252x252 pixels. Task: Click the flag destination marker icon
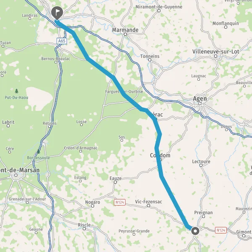click(x=57, y=13)
